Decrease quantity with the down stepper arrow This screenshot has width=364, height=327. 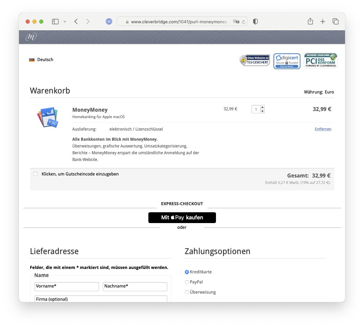pyautogui.click(x=263, y=111)
